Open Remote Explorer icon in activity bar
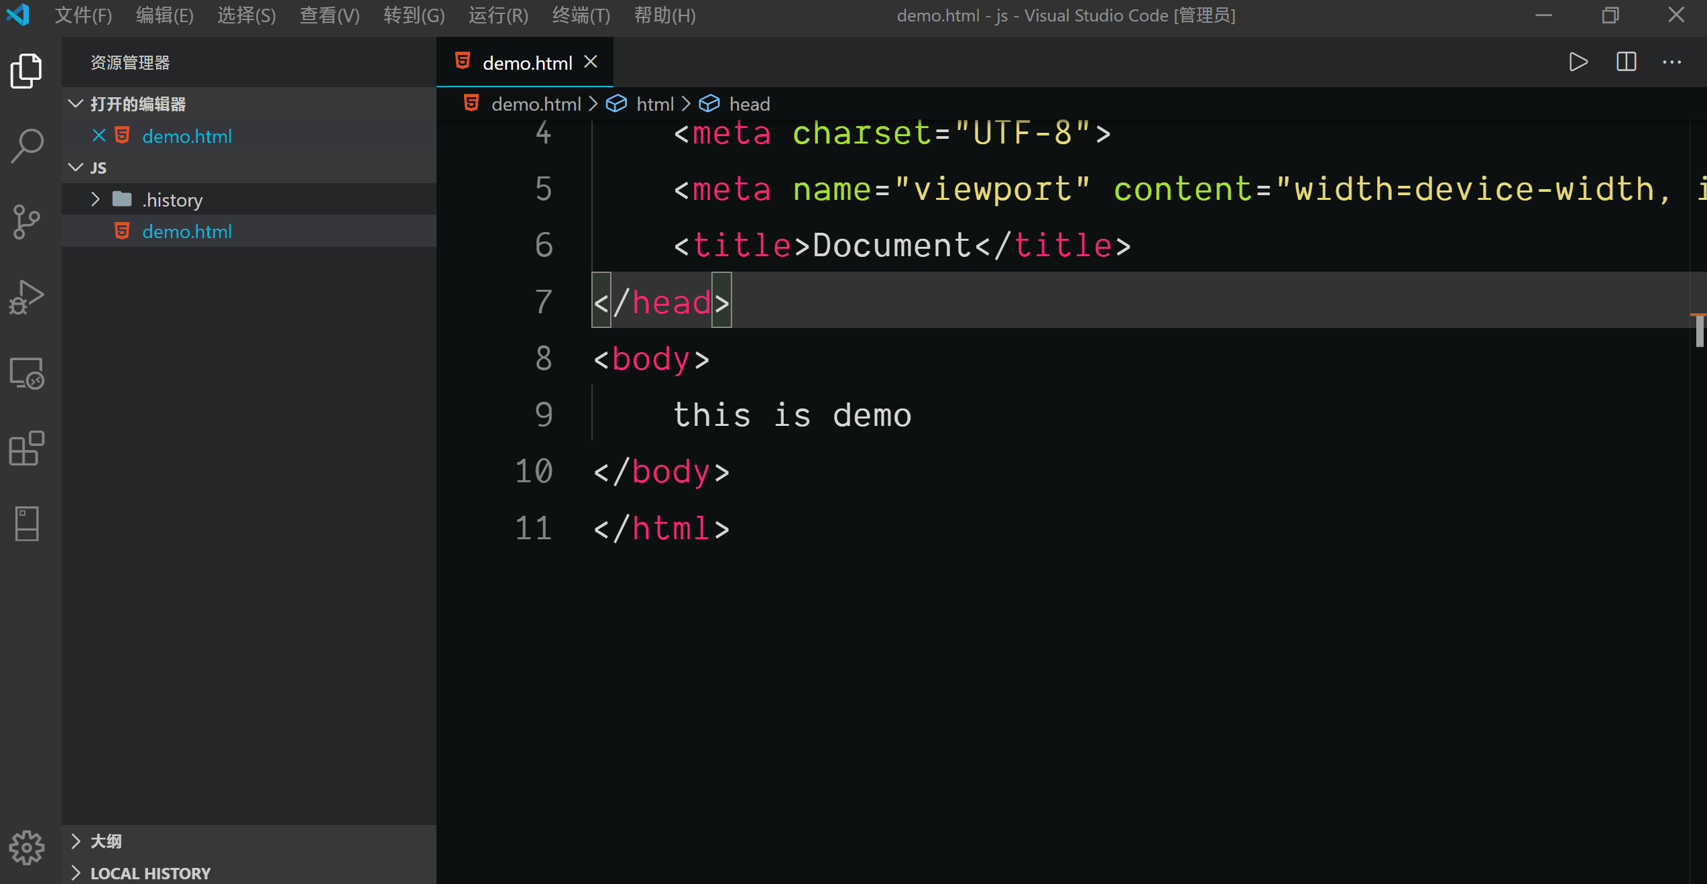 pyautogui.click(x=27, y=373)
